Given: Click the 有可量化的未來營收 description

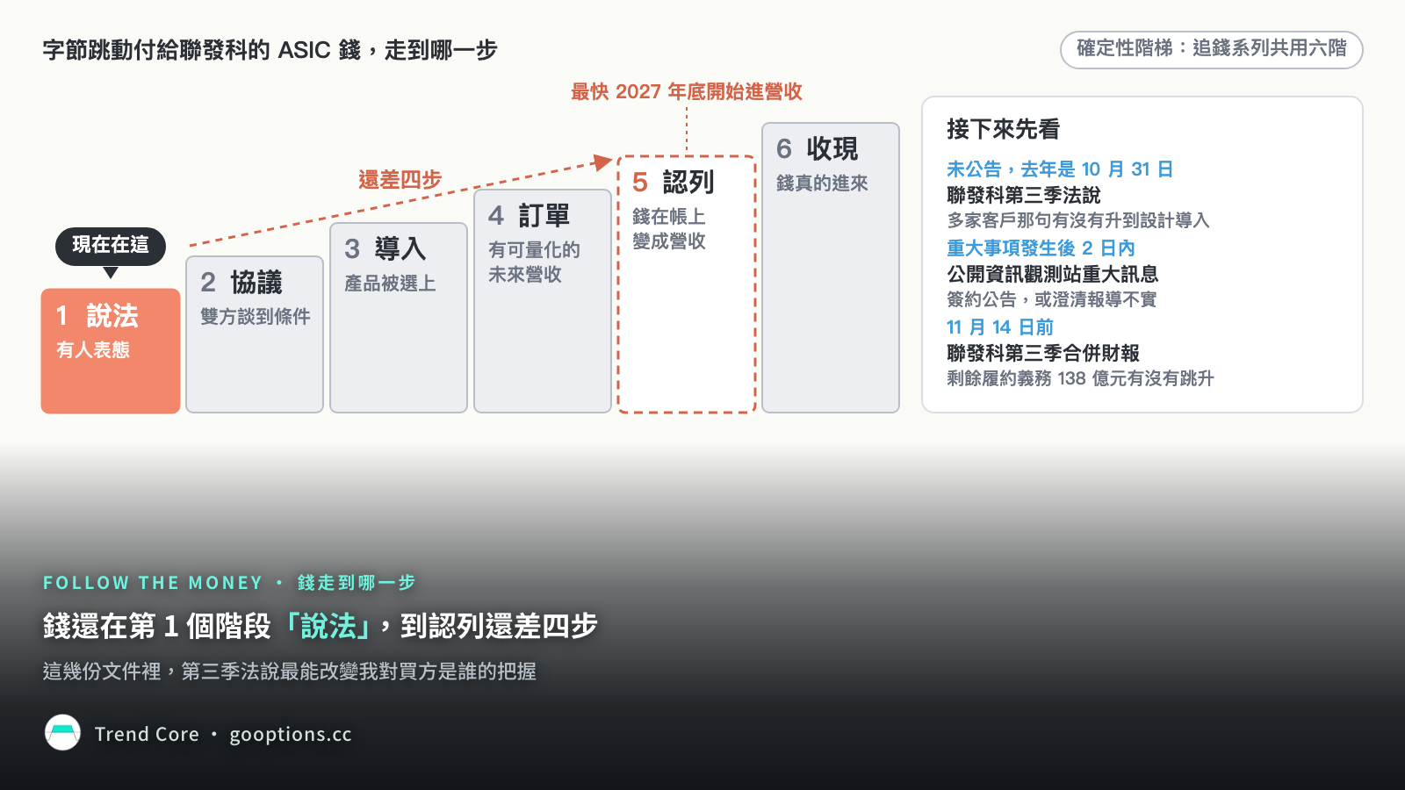Looking at the screenshot, I should (534, 262).
